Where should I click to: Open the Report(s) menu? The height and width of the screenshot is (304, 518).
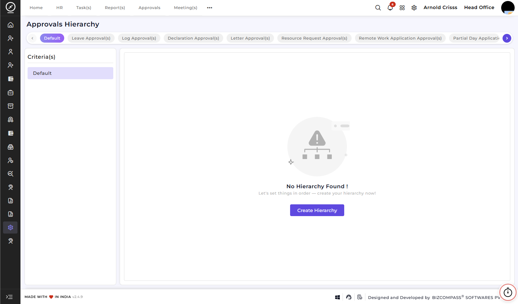(x=115, y=8)
